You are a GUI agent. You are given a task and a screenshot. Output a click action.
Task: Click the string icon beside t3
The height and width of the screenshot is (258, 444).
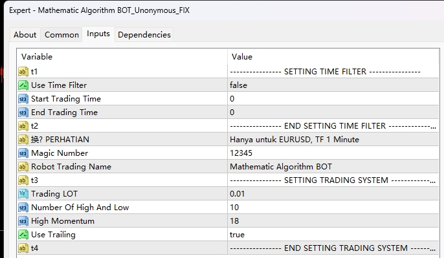[x=23, y=180]
